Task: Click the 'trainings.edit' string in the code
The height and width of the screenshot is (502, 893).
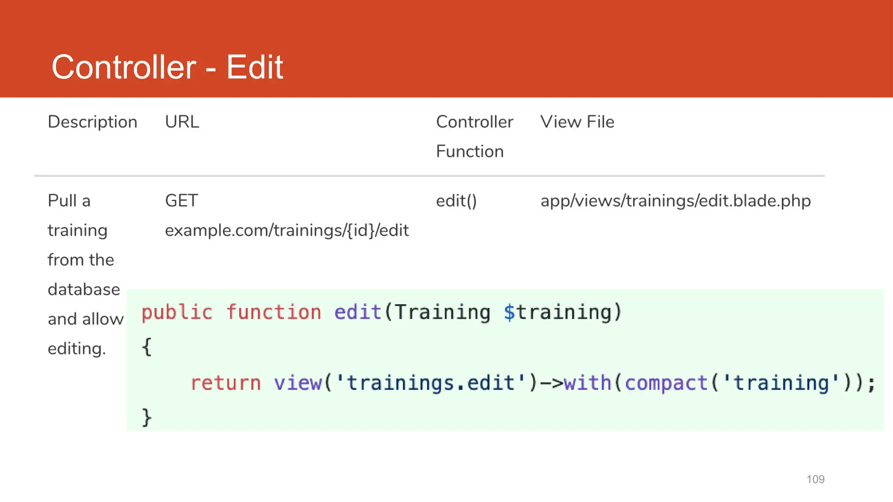Action: (430, 383)
